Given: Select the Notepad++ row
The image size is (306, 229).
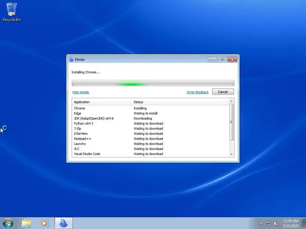Looking at the screenshot, I should tap(150, 139).
